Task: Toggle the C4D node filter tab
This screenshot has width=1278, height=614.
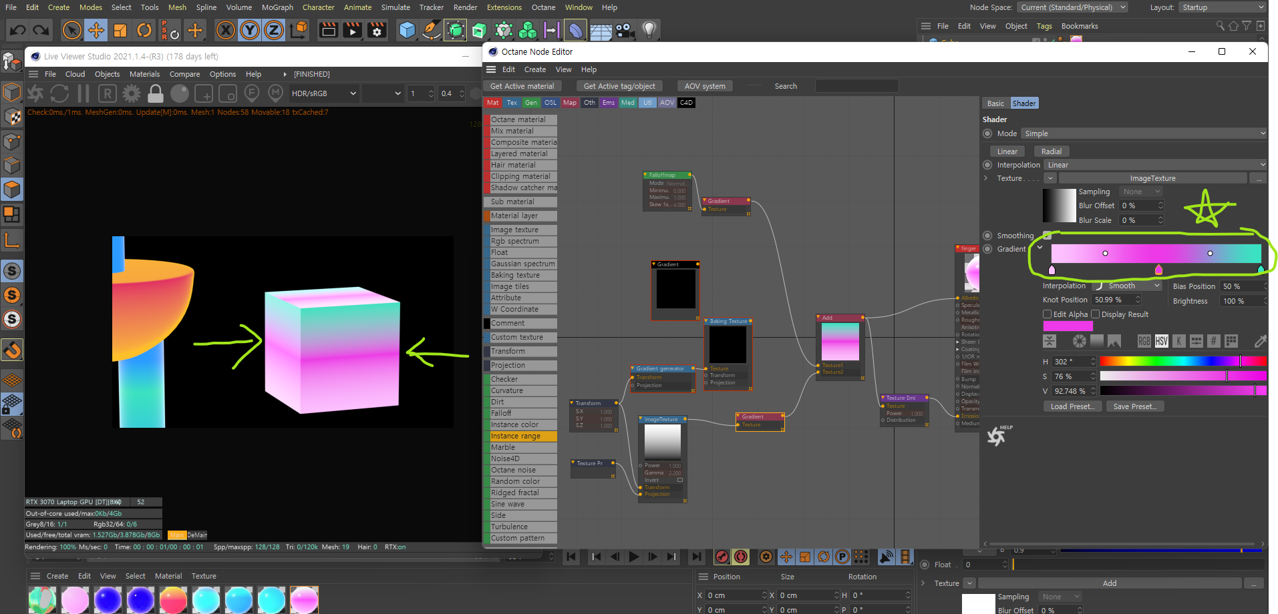Action: point(687,103)
